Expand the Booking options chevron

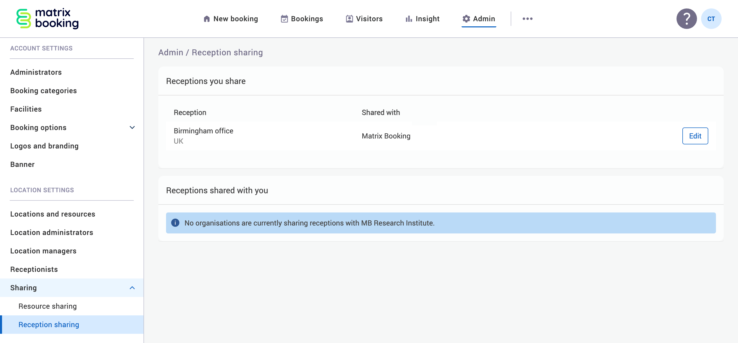coord(132,127)
